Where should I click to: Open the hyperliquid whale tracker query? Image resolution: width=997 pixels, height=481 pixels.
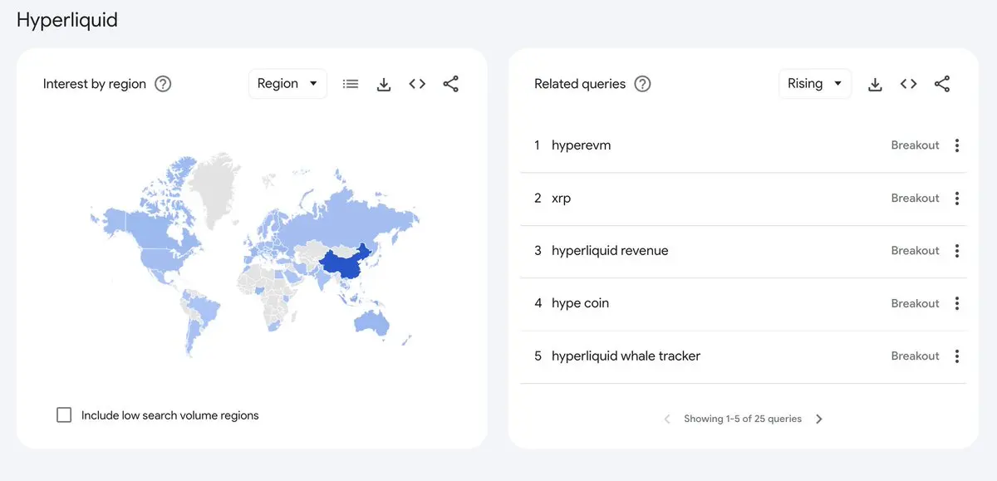pyautogui.click(x=626, y=356)
